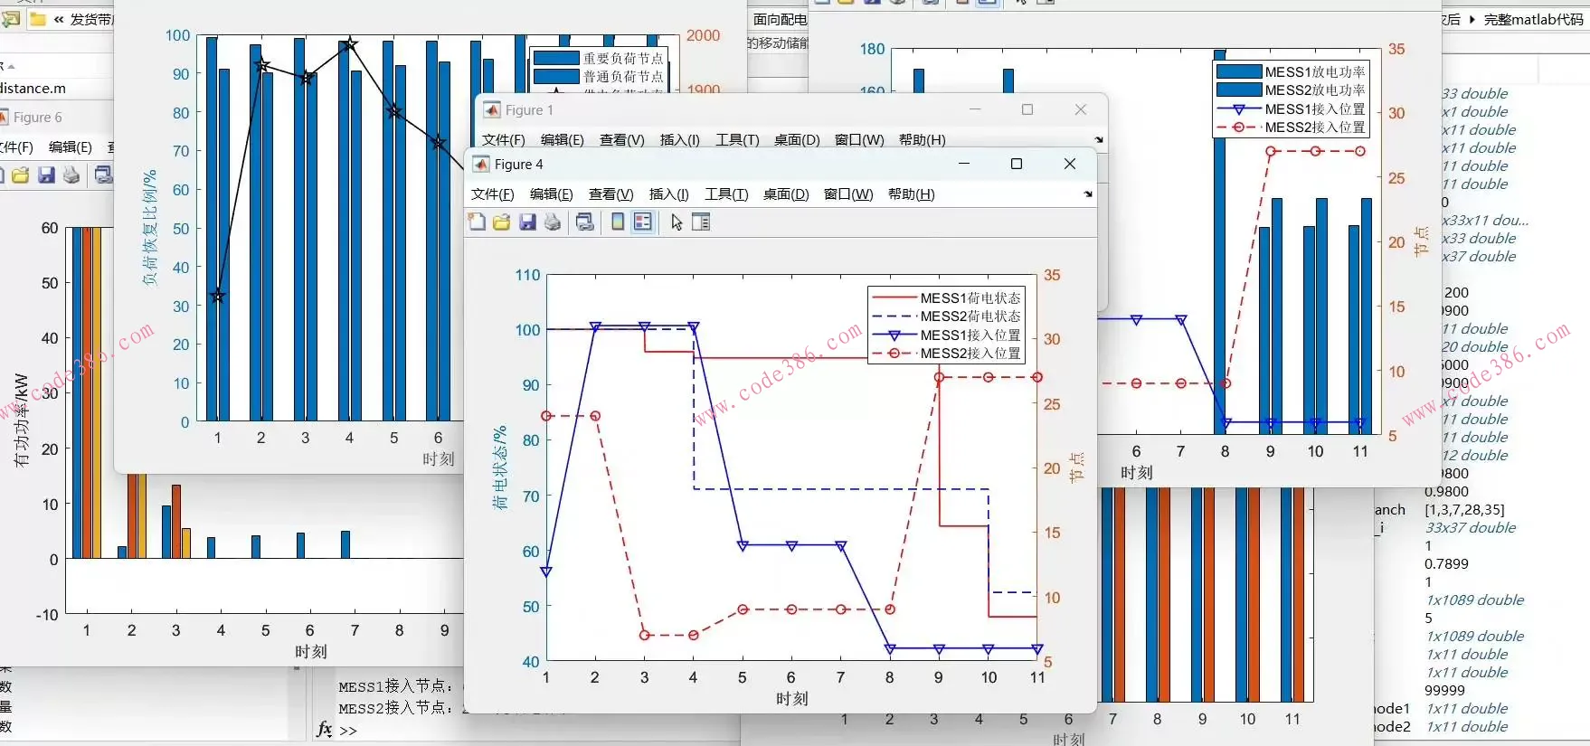Save Figure 6 with the floppy disk icon

[x=46, y=175]
